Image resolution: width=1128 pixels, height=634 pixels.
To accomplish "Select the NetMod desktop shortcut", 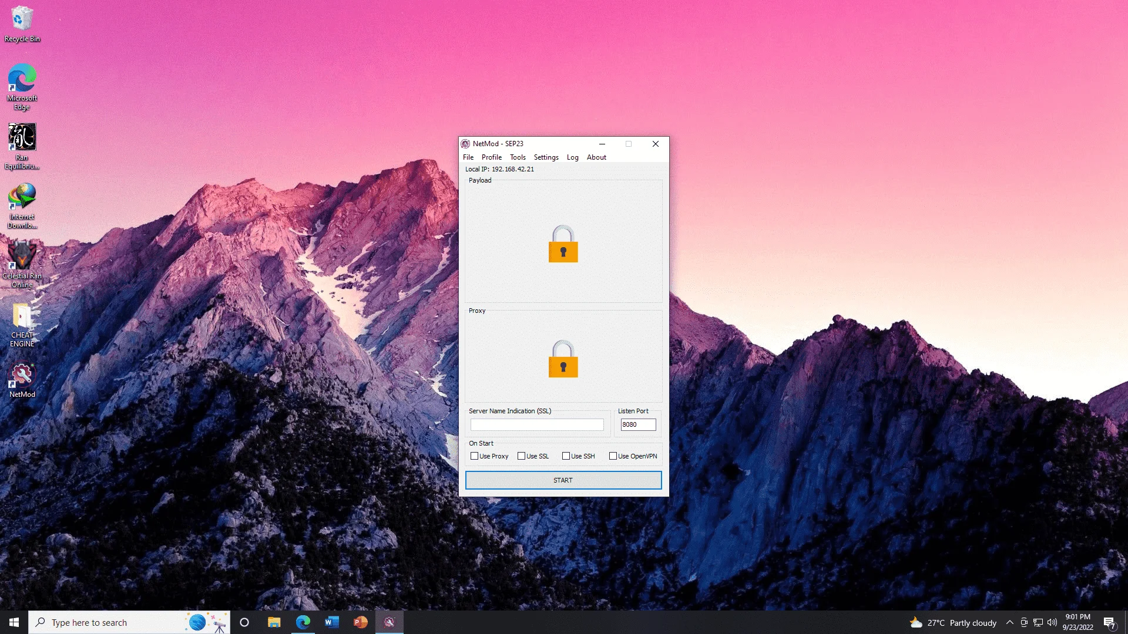I will [22, 380].
